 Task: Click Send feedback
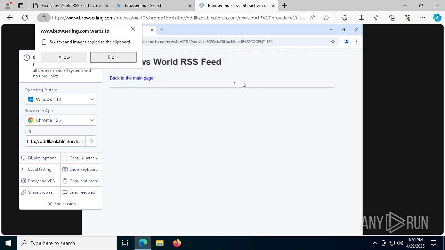tap(80, 192)
